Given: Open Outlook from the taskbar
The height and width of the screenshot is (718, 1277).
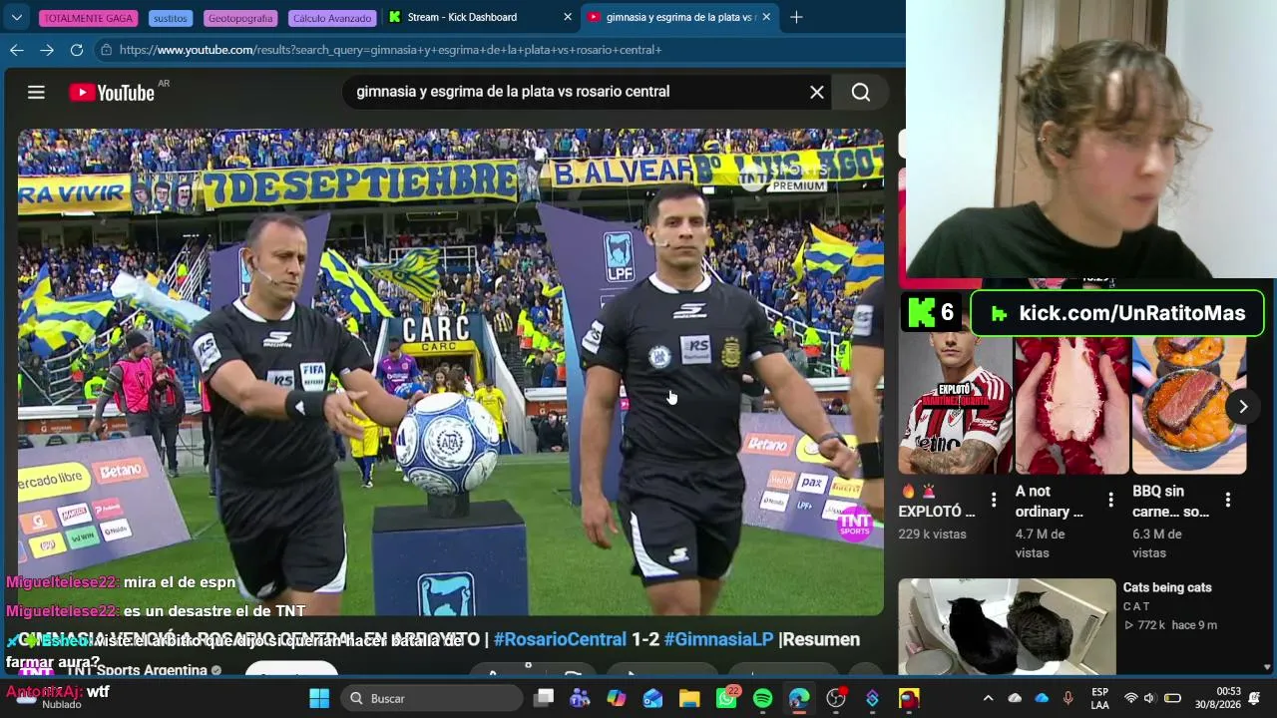Looking at the screenshot, I should (652, 698).
